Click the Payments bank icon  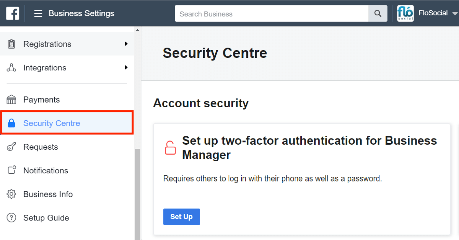tap(11, 100)
